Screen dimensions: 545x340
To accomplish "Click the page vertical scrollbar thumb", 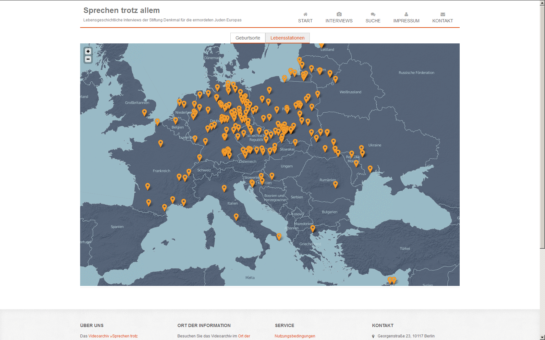I will click(542, 127).
